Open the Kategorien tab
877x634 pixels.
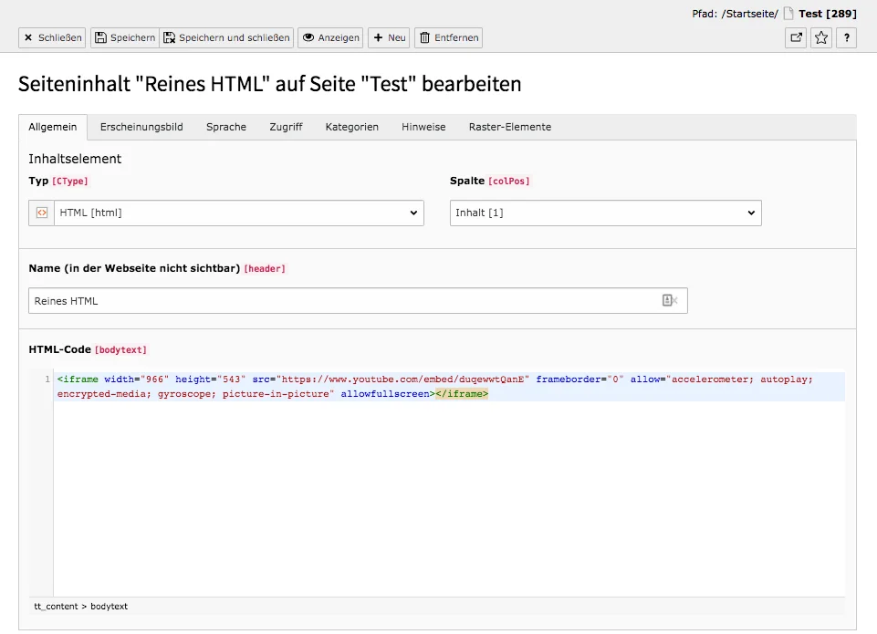[352, 127]
